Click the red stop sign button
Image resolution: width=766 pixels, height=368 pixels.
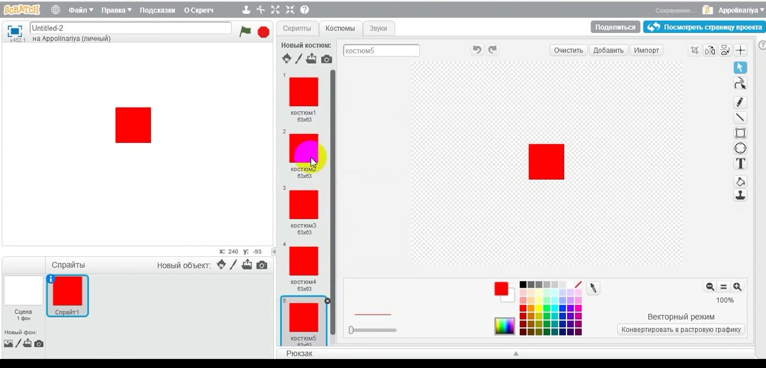pos(263,32)
